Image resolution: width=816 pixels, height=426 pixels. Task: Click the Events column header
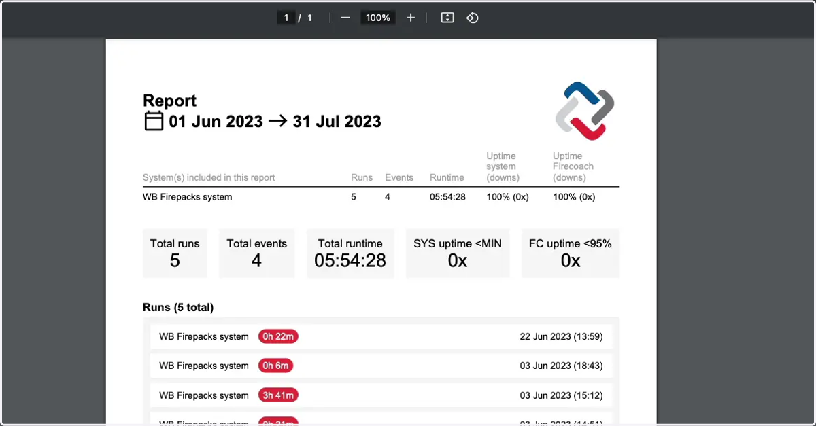[399, 177]
